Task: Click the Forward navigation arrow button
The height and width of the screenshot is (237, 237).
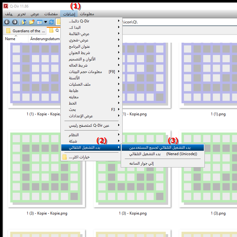Action: click(15, 22)
